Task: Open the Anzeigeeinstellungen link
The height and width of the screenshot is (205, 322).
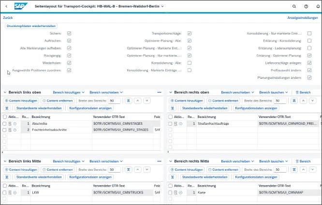Action: pyautogui.click(x=303, y=17)
